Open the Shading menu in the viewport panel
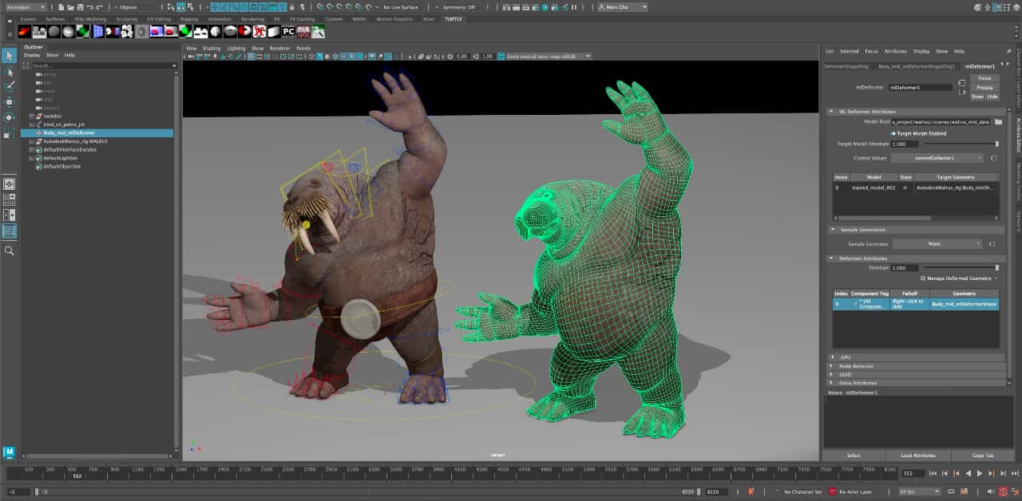The width and height of the screenshot is (1022, 501). click(x=210, y=48)
